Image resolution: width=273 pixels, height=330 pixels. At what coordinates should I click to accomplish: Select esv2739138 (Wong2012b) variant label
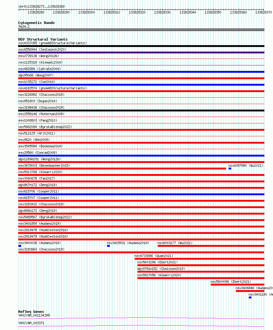pos(39,56)
